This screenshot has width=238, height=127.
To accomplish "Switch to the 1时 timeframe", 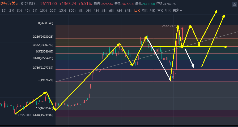I will (81, 11).
